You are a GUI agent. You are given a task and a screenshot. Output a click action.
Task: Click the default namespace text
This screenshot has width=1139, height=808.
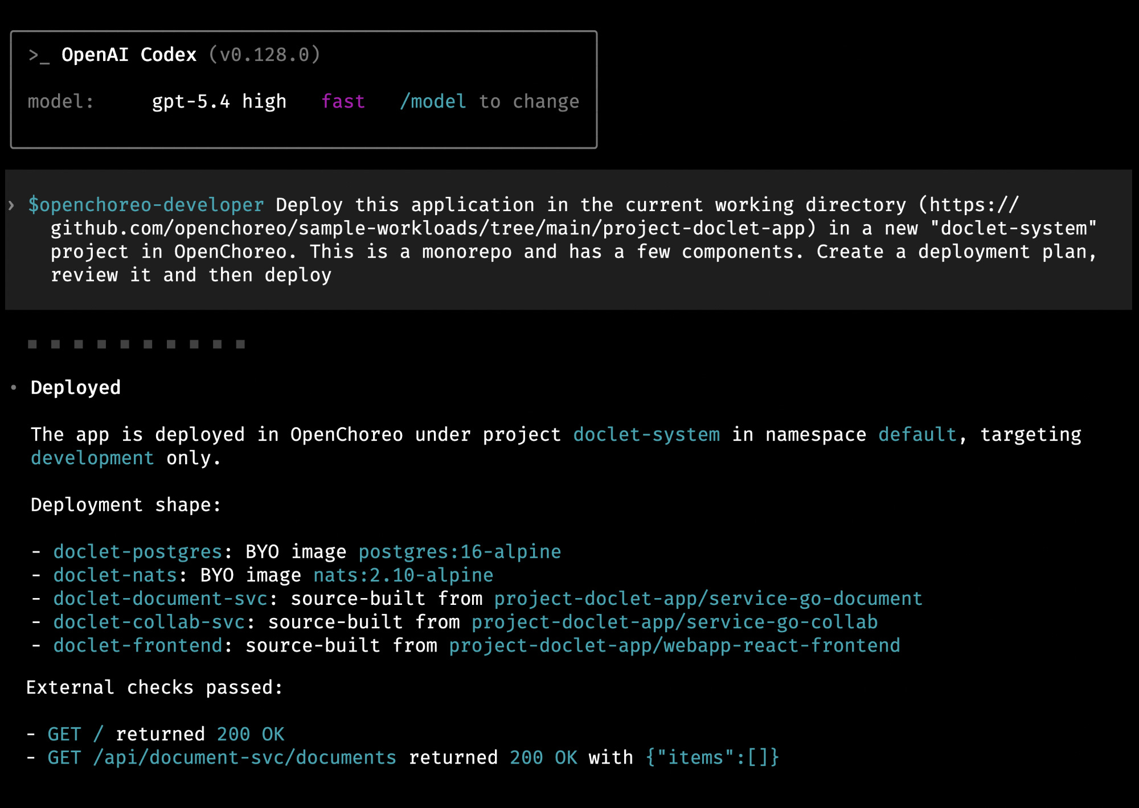[917, 435]
